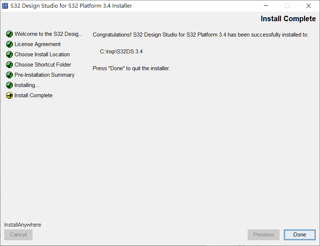The width and height of the screenshot is (320, 246).
Task: Click the checkmark next to Choose Shortcut Folder
Action: point(9,65)
